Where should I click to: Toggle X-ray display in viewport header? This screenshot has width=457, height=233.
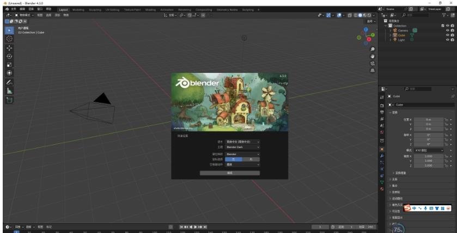(x=350, y=15)
